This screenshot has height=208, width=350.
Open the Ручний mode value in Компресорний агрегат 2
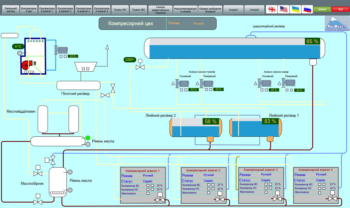point(209,175)
